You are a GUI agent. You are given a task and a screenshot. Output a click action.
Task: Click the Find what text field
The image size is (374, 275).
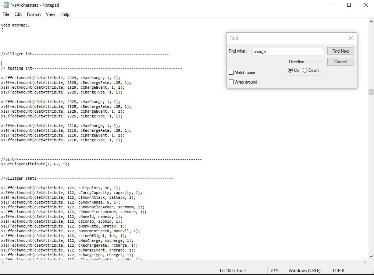pyautogui.click(x=288, y=52)
